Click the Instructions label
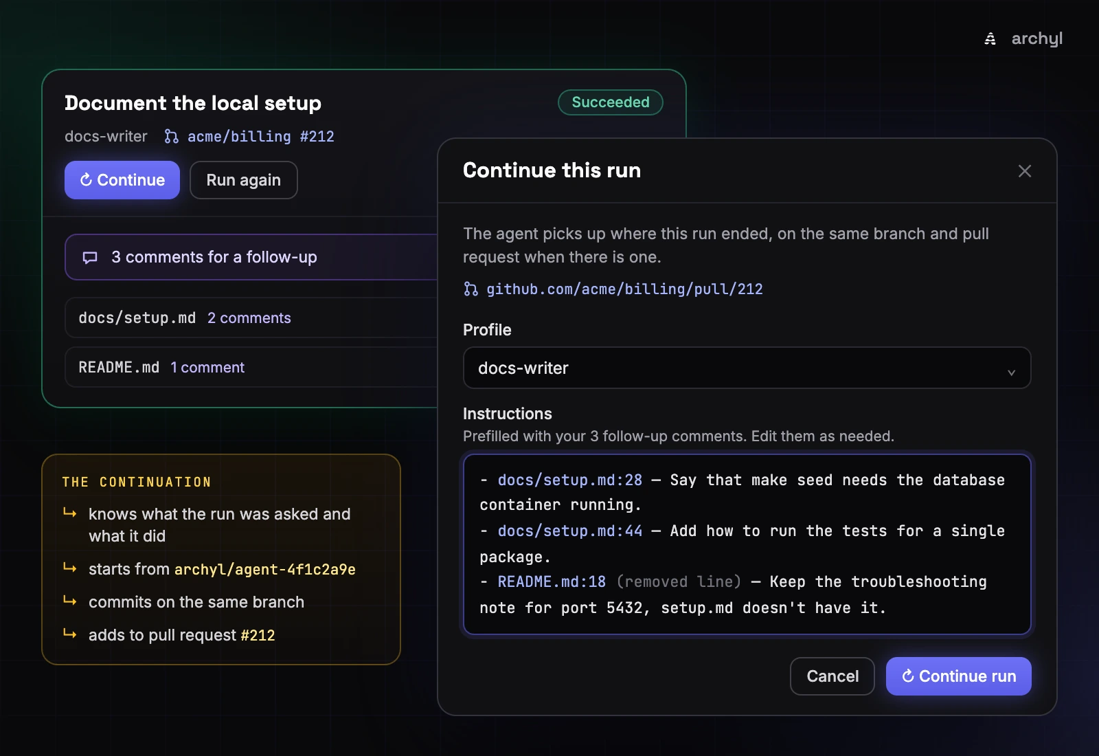The width and height of the screenshot is (1099, 756). tap(508, 414)
